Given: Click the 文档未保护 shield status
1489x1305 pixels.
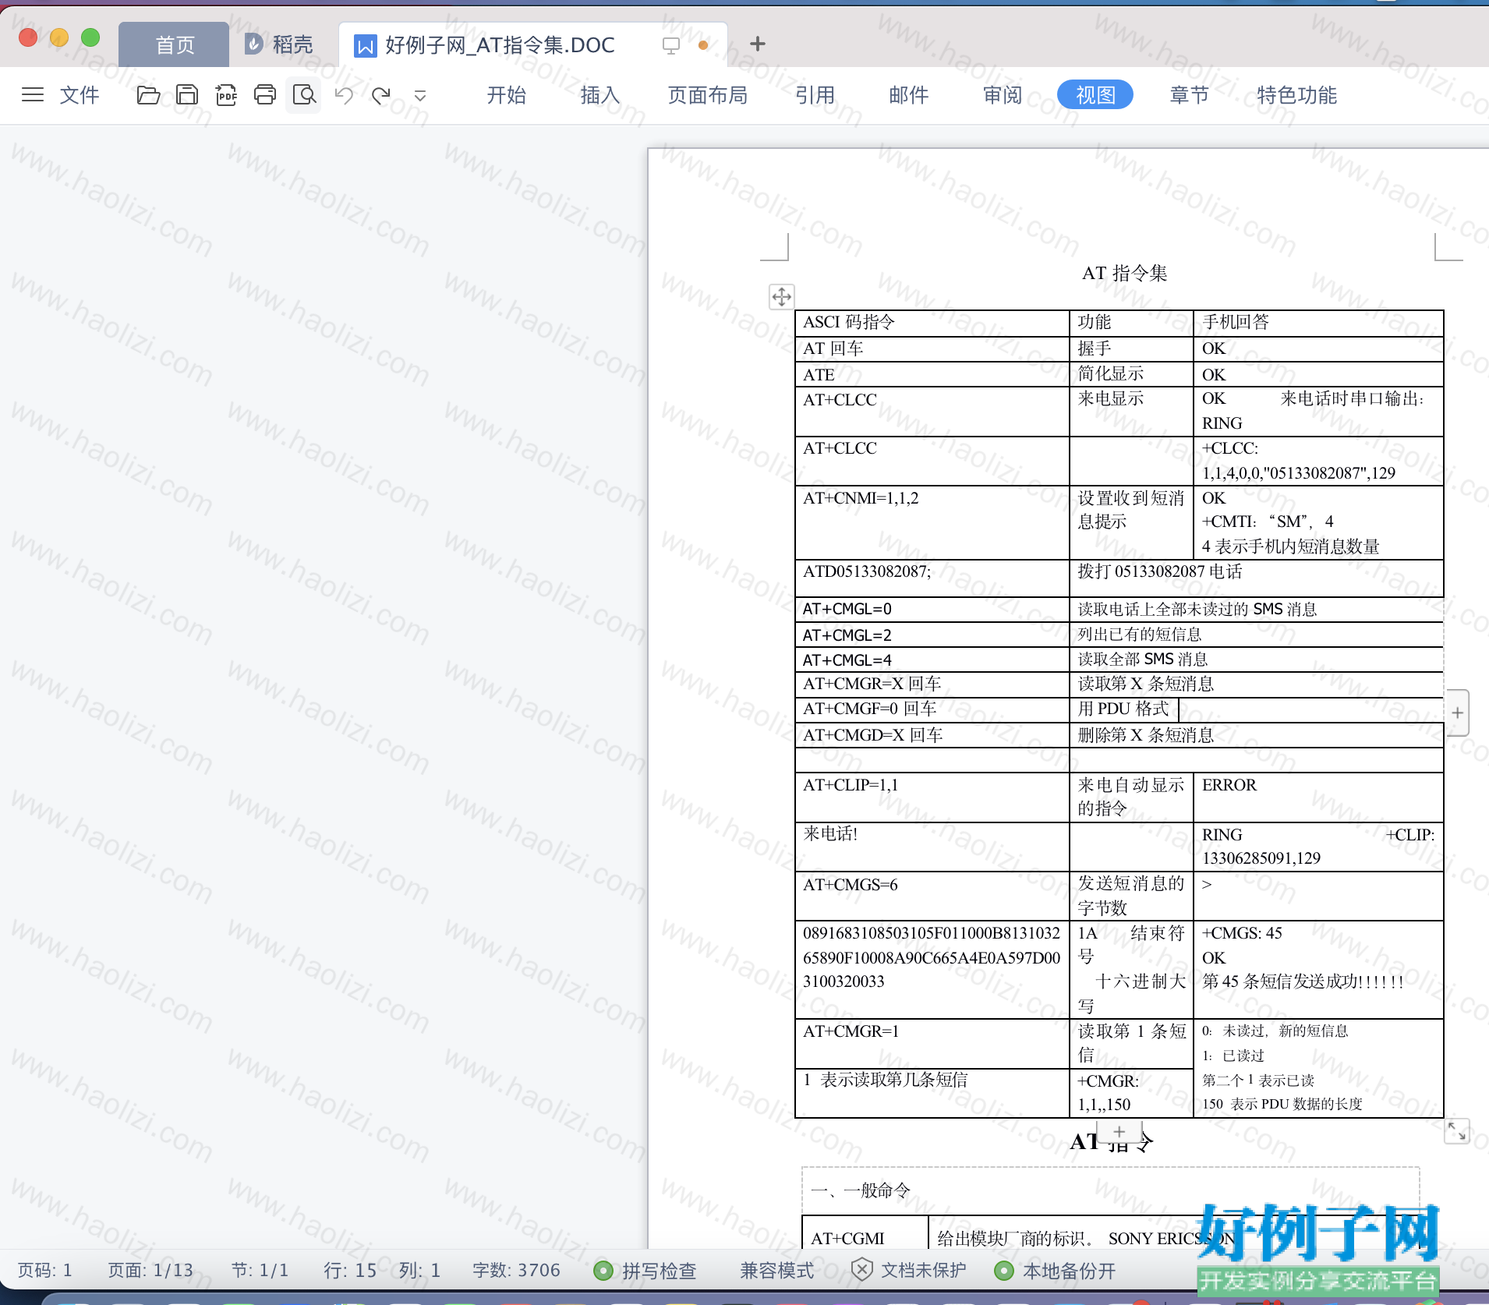Looking at the screenshot, I should (908, 1271).
